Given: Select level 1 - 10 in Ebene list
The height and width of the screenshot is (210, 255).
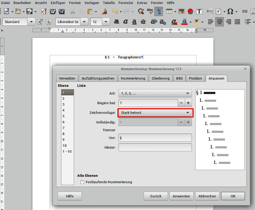Looking at the screenshot, I should pos(67,152).
